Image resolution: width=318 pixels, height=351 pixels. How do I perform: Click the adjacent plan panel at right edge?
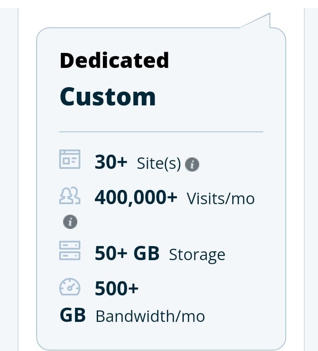[311, 176]
